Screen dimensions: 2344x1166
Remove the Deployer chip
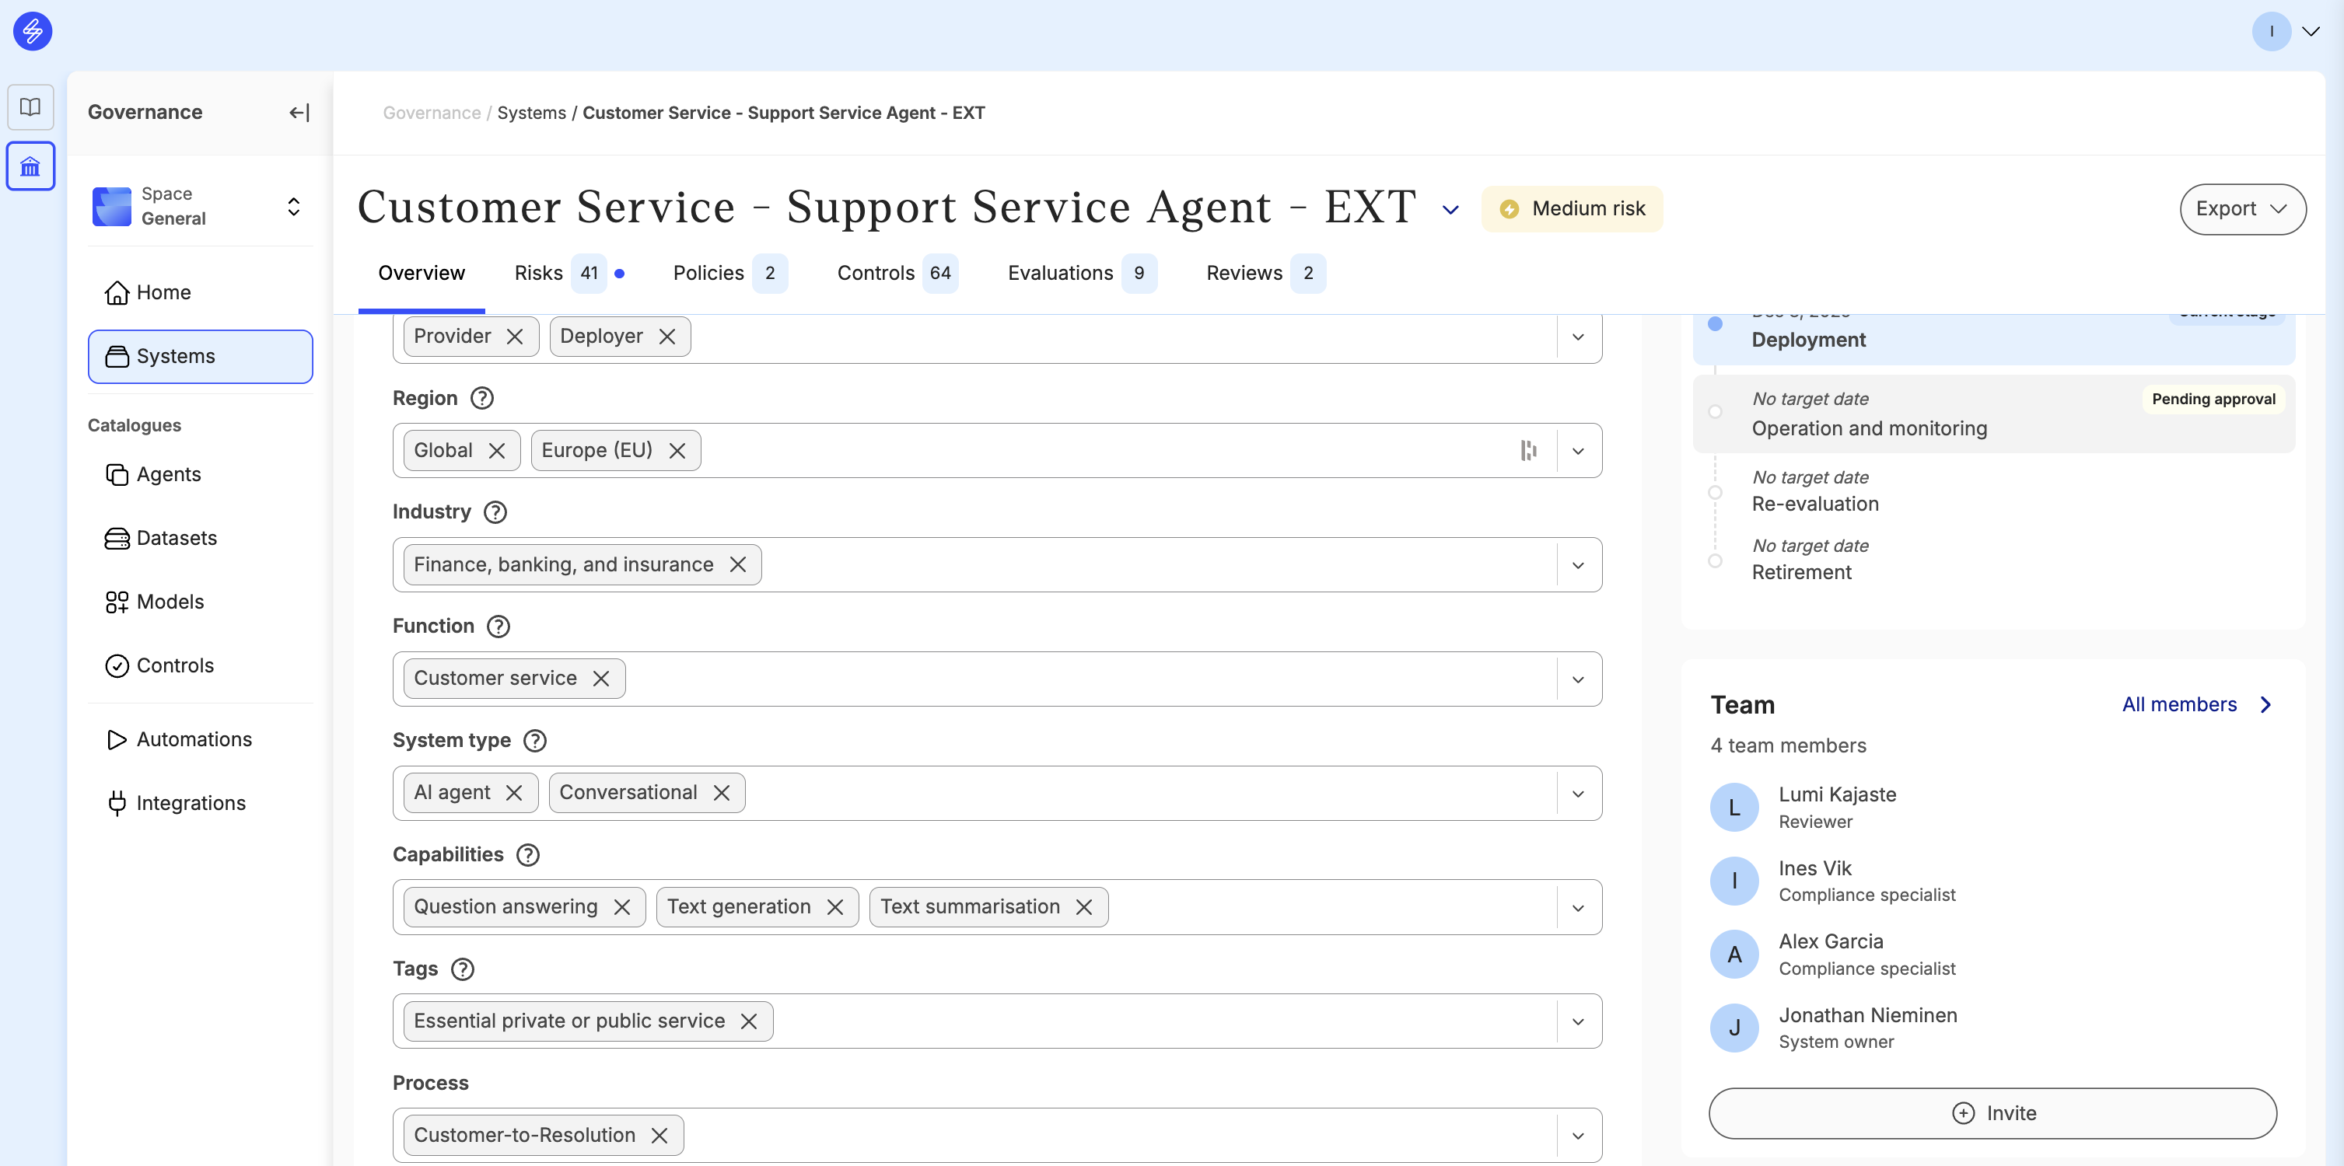[667, 337]
